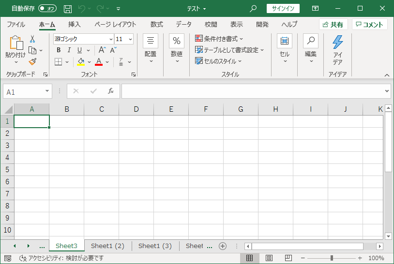Screen dimensions: 394x264
Task: Click the Paste clipboard icon
Action: 16,43
